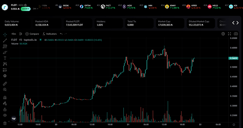243x128 pixels.
Task: Open the Fibonacci retracement tools
Action: coord(5,46)
